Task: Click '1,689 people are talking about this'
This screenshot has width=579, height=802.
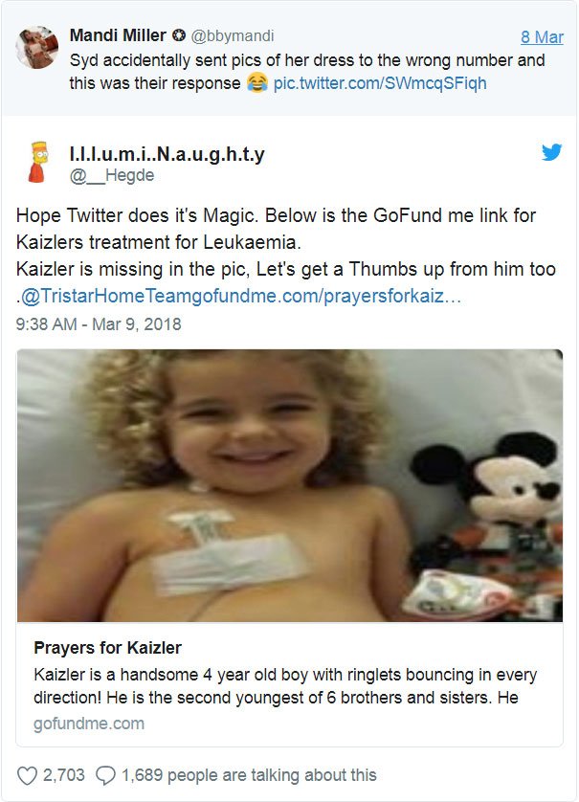Action: coord(249,775)
